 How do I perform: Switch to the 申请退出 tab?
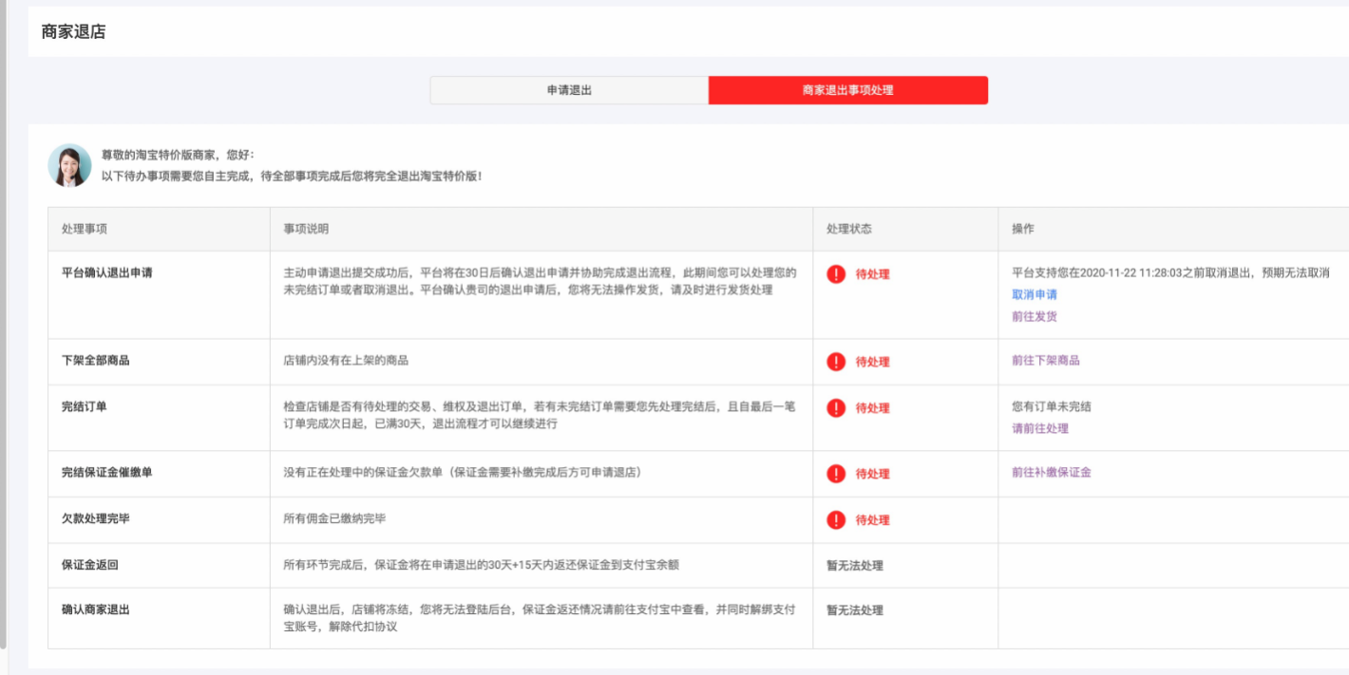tap(566, 90)
